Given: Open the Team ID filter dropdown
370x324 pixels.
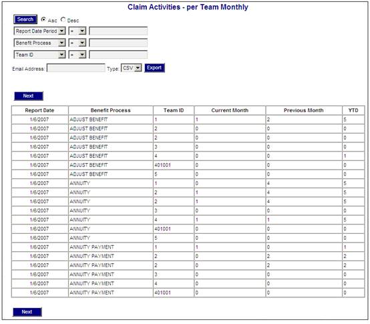Looking at the screenshot, I should coord(39,55).
